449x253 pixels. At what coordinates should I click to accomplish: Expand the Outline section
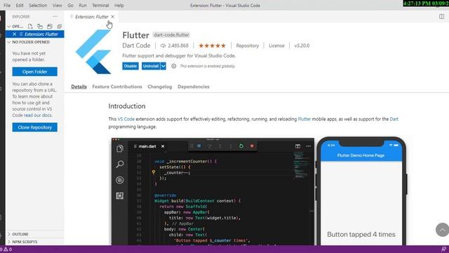click(x=20, y=234)
